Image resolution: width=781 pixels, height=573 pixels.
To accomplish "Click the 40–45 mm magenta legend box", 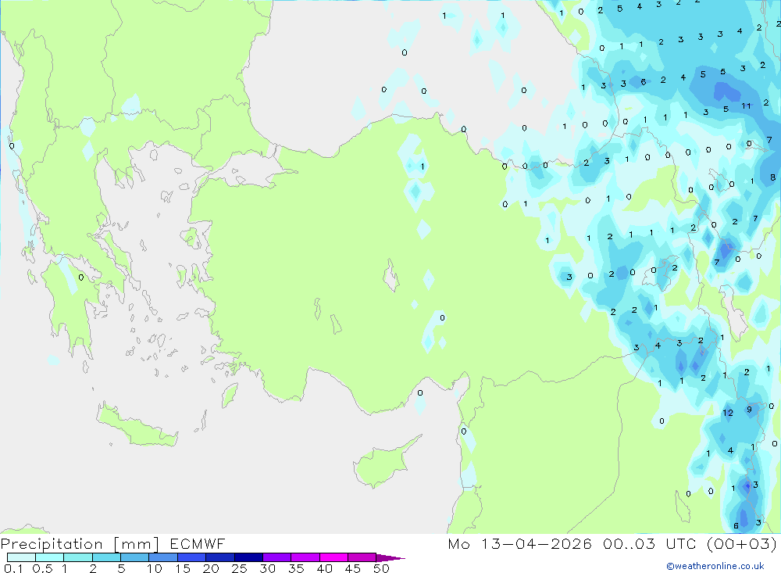I will pyautogui.click(x=333, y=557).
